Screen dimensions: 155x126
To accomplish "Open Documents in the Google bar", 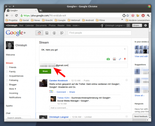I will (41, 25).
